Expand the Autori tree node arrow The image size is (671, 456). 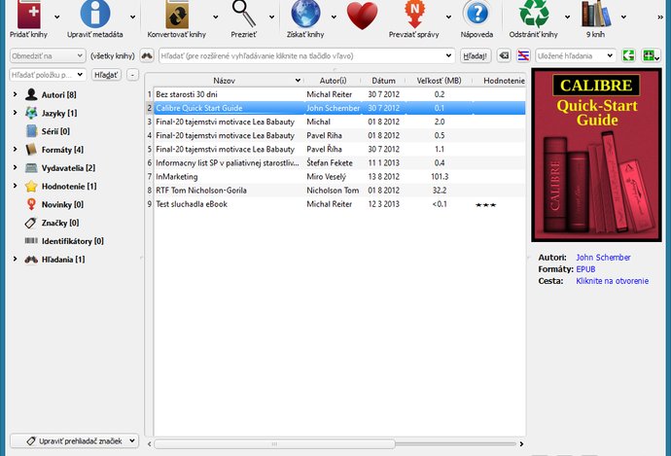15,94
